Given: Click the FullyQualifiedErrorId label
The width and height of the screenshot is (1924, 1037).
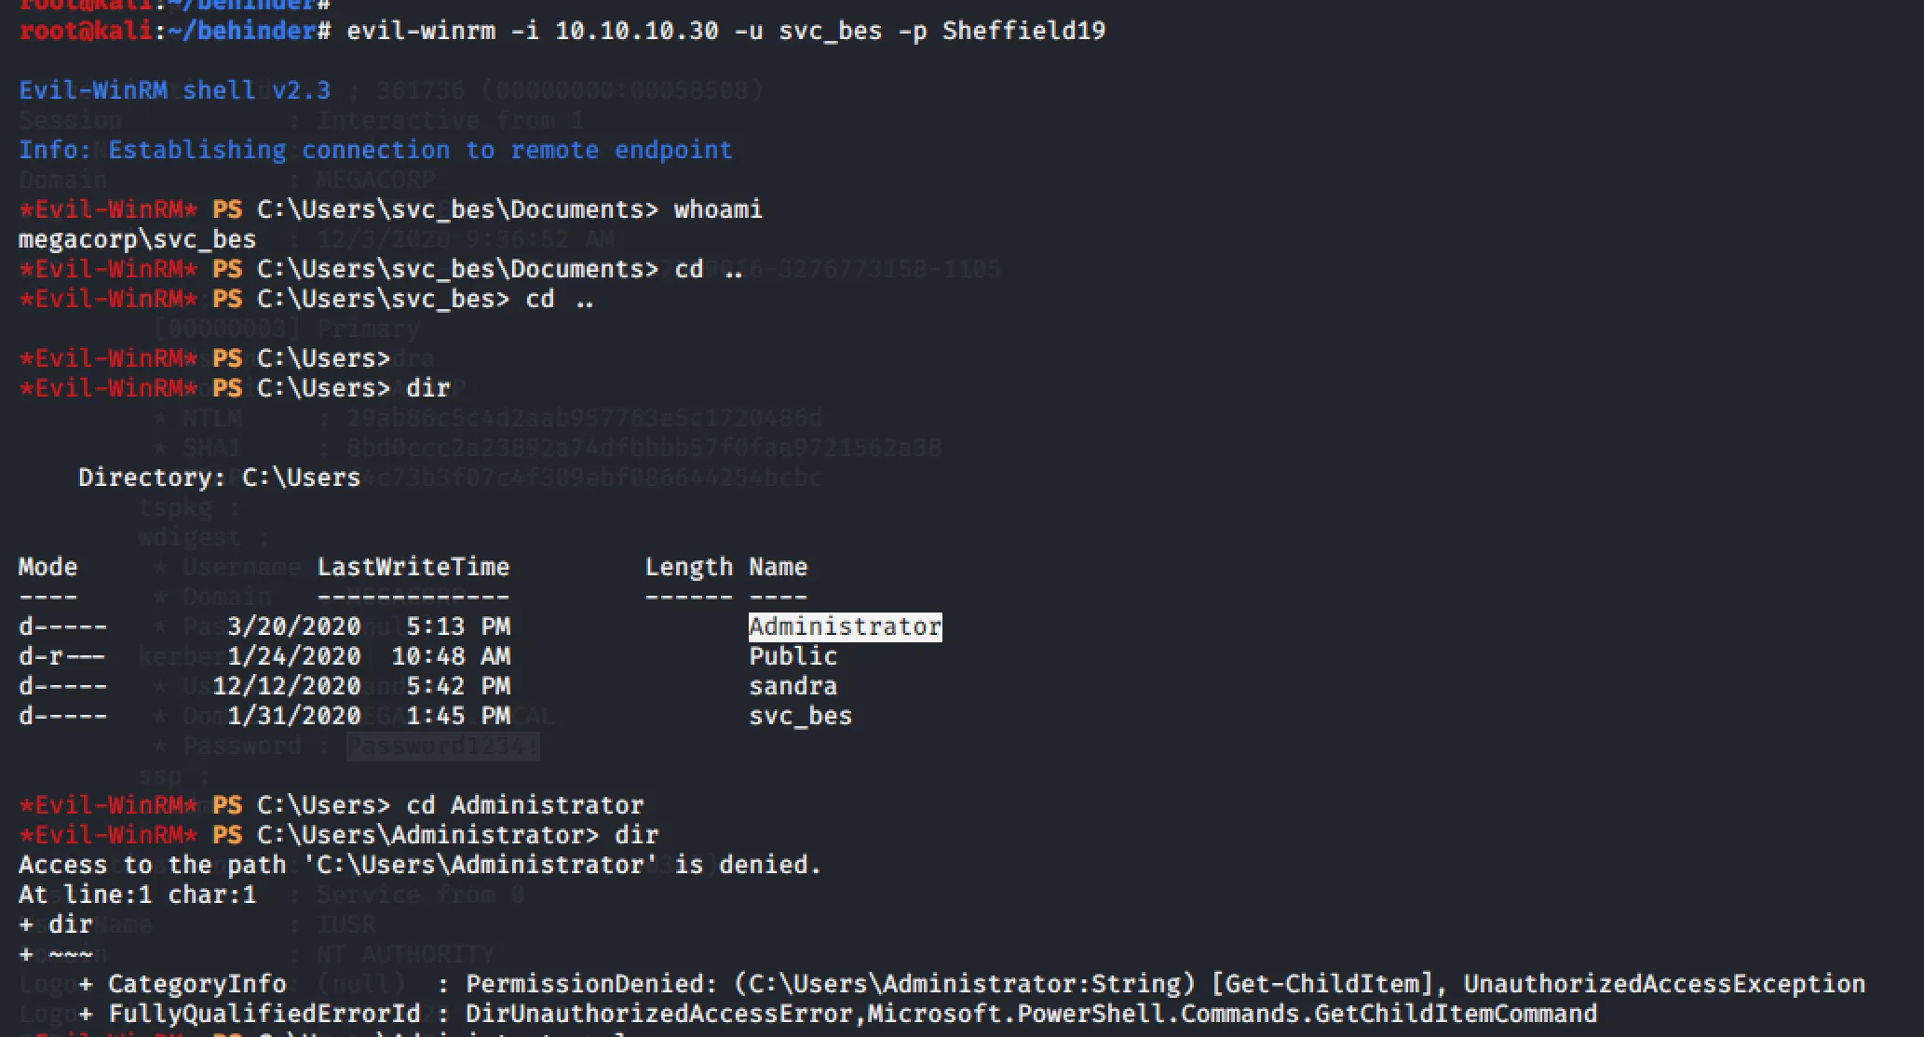Looking at the screenshot, I should (x=264, y=1014).
